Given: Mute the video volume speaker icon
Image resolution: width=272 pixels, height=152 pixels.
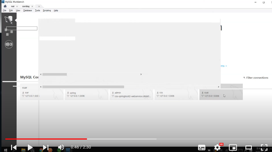Looking at the screenshot, I should tap(61, 147).
